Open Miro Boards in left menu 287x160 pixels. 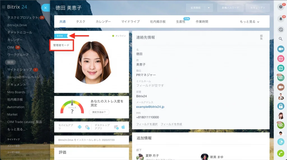click(x=16, y=92)
